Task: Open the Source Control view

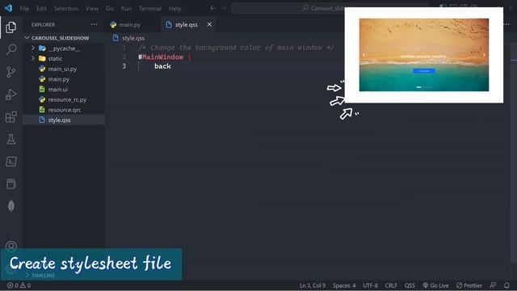Action: (x=11, y=72)
